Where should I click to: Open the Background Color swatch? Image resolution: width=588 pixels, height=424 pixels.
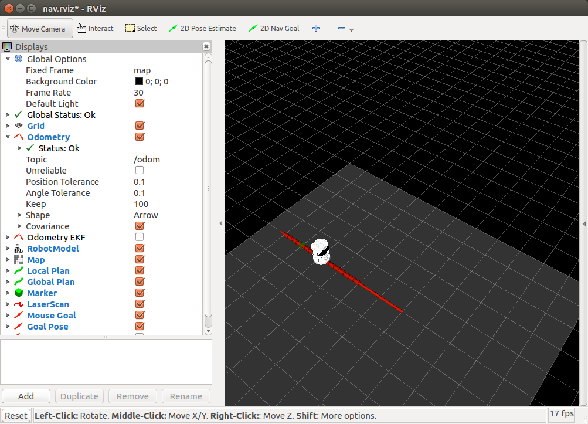(139, 81)
